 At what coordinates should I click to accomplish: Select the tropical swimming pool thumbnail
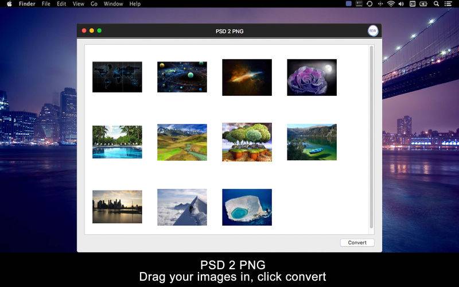click(117, 142)
